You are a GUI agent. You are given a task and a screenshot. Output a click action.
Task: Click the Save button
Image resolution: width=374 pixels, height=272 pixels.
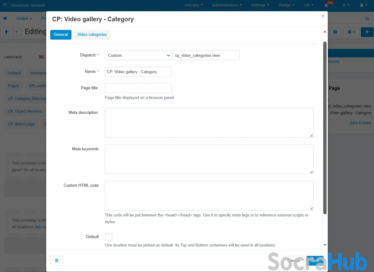click(x=315, y=261)
